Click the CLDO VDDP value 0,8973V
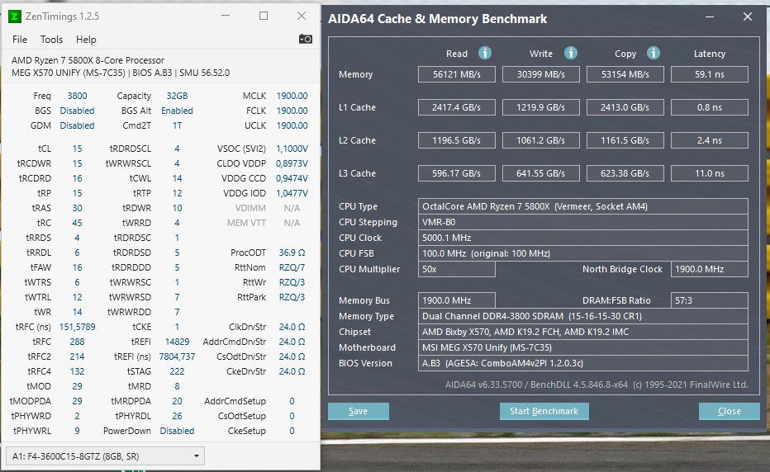This screenshot has width=770, height=472. [292, 163]
